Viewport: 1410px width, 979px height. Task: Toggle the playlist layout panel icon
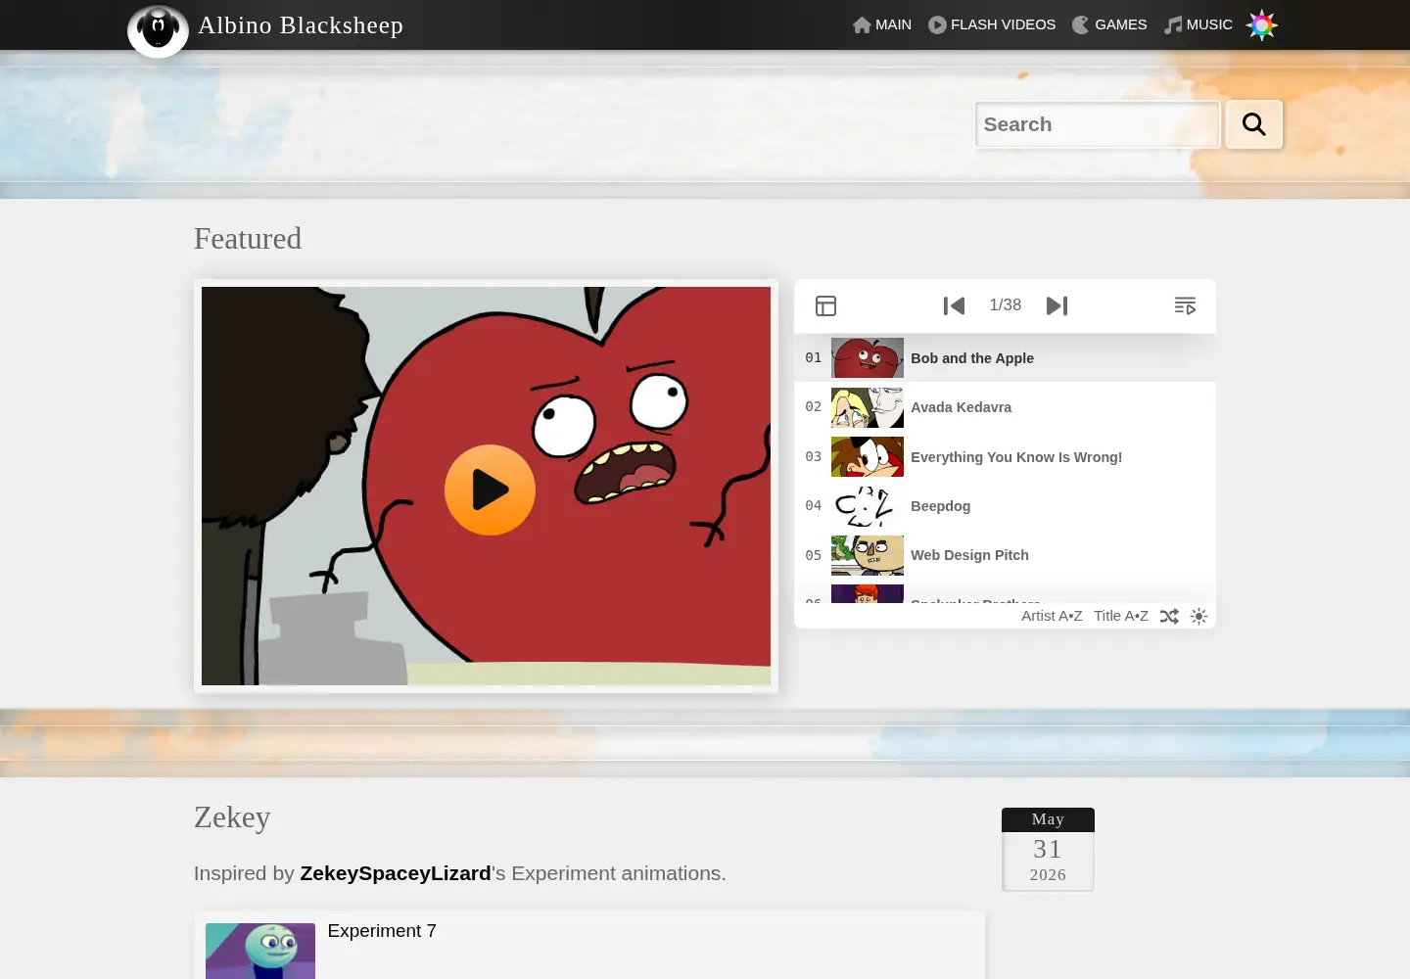pyautogui.click(x=825, y=305)
